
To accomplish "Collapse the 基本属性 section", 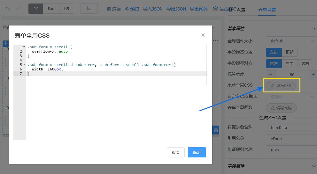I will click(313, 29).
